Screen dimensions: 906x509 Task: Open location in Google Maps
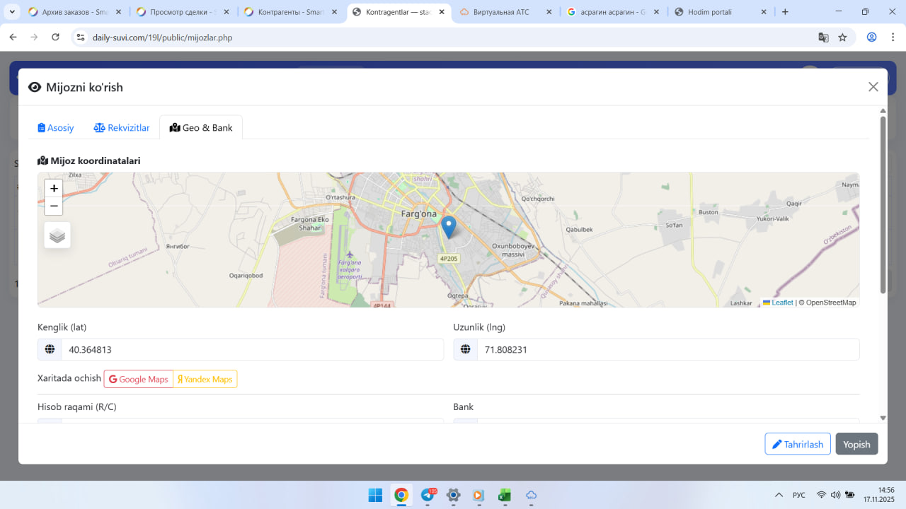(x=139, y=380)
